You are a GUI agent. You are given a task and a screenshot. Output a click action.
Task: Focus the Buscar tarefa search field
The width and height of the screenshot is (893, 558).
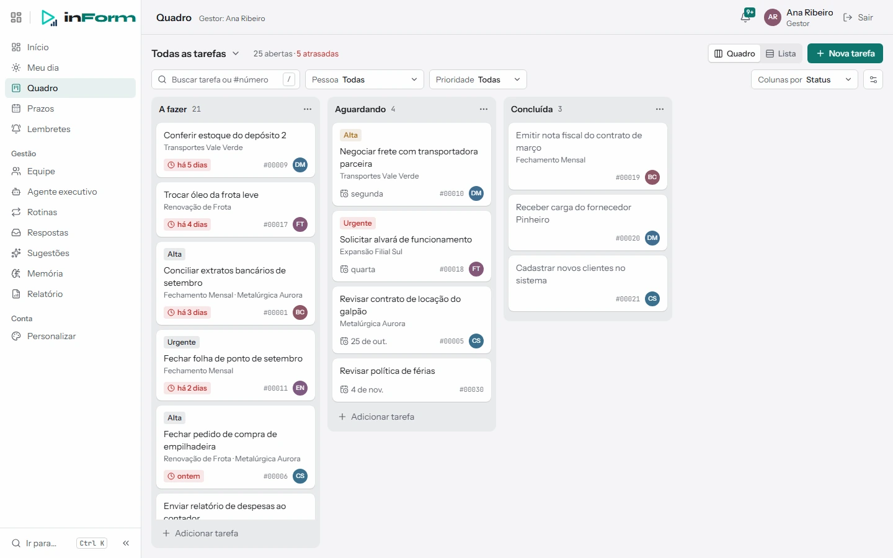(226, 79)
